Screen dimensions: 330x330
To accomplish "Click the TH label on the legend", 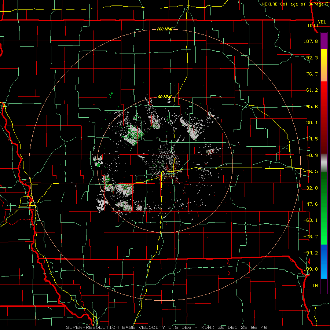I will point(315,286).
